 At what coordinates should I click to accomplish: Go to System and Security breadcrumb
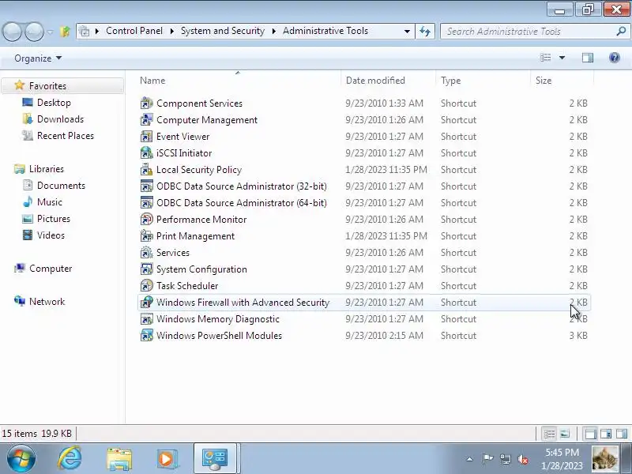(x=223, y=31)
